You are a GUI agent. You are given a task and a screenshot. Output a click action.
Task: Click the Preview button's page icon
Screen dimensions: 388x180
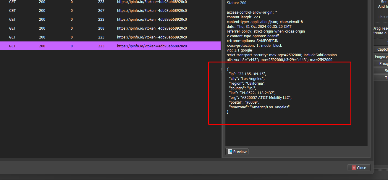coord(230,152)
